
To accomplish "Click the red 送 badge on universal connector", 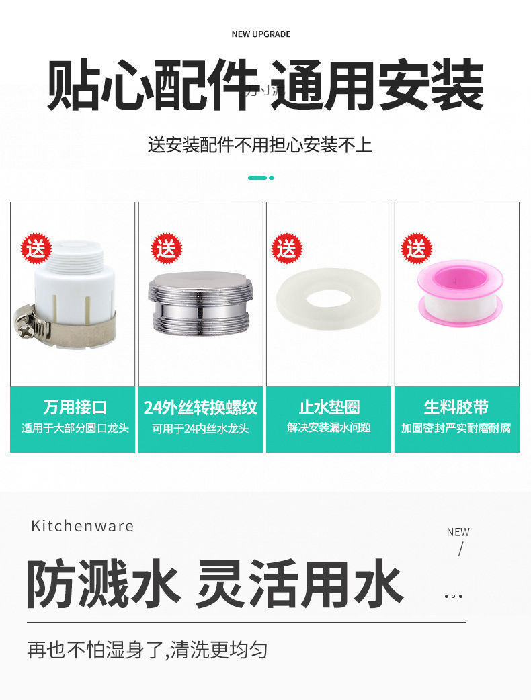I will tap(36, 249).
